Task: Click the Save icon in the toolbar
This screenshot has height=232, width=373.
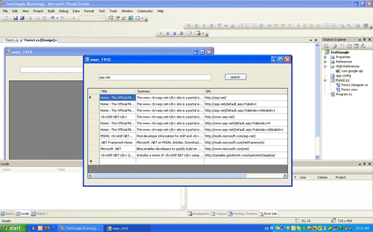Action: pyautogui.click(x=15, y=18)
